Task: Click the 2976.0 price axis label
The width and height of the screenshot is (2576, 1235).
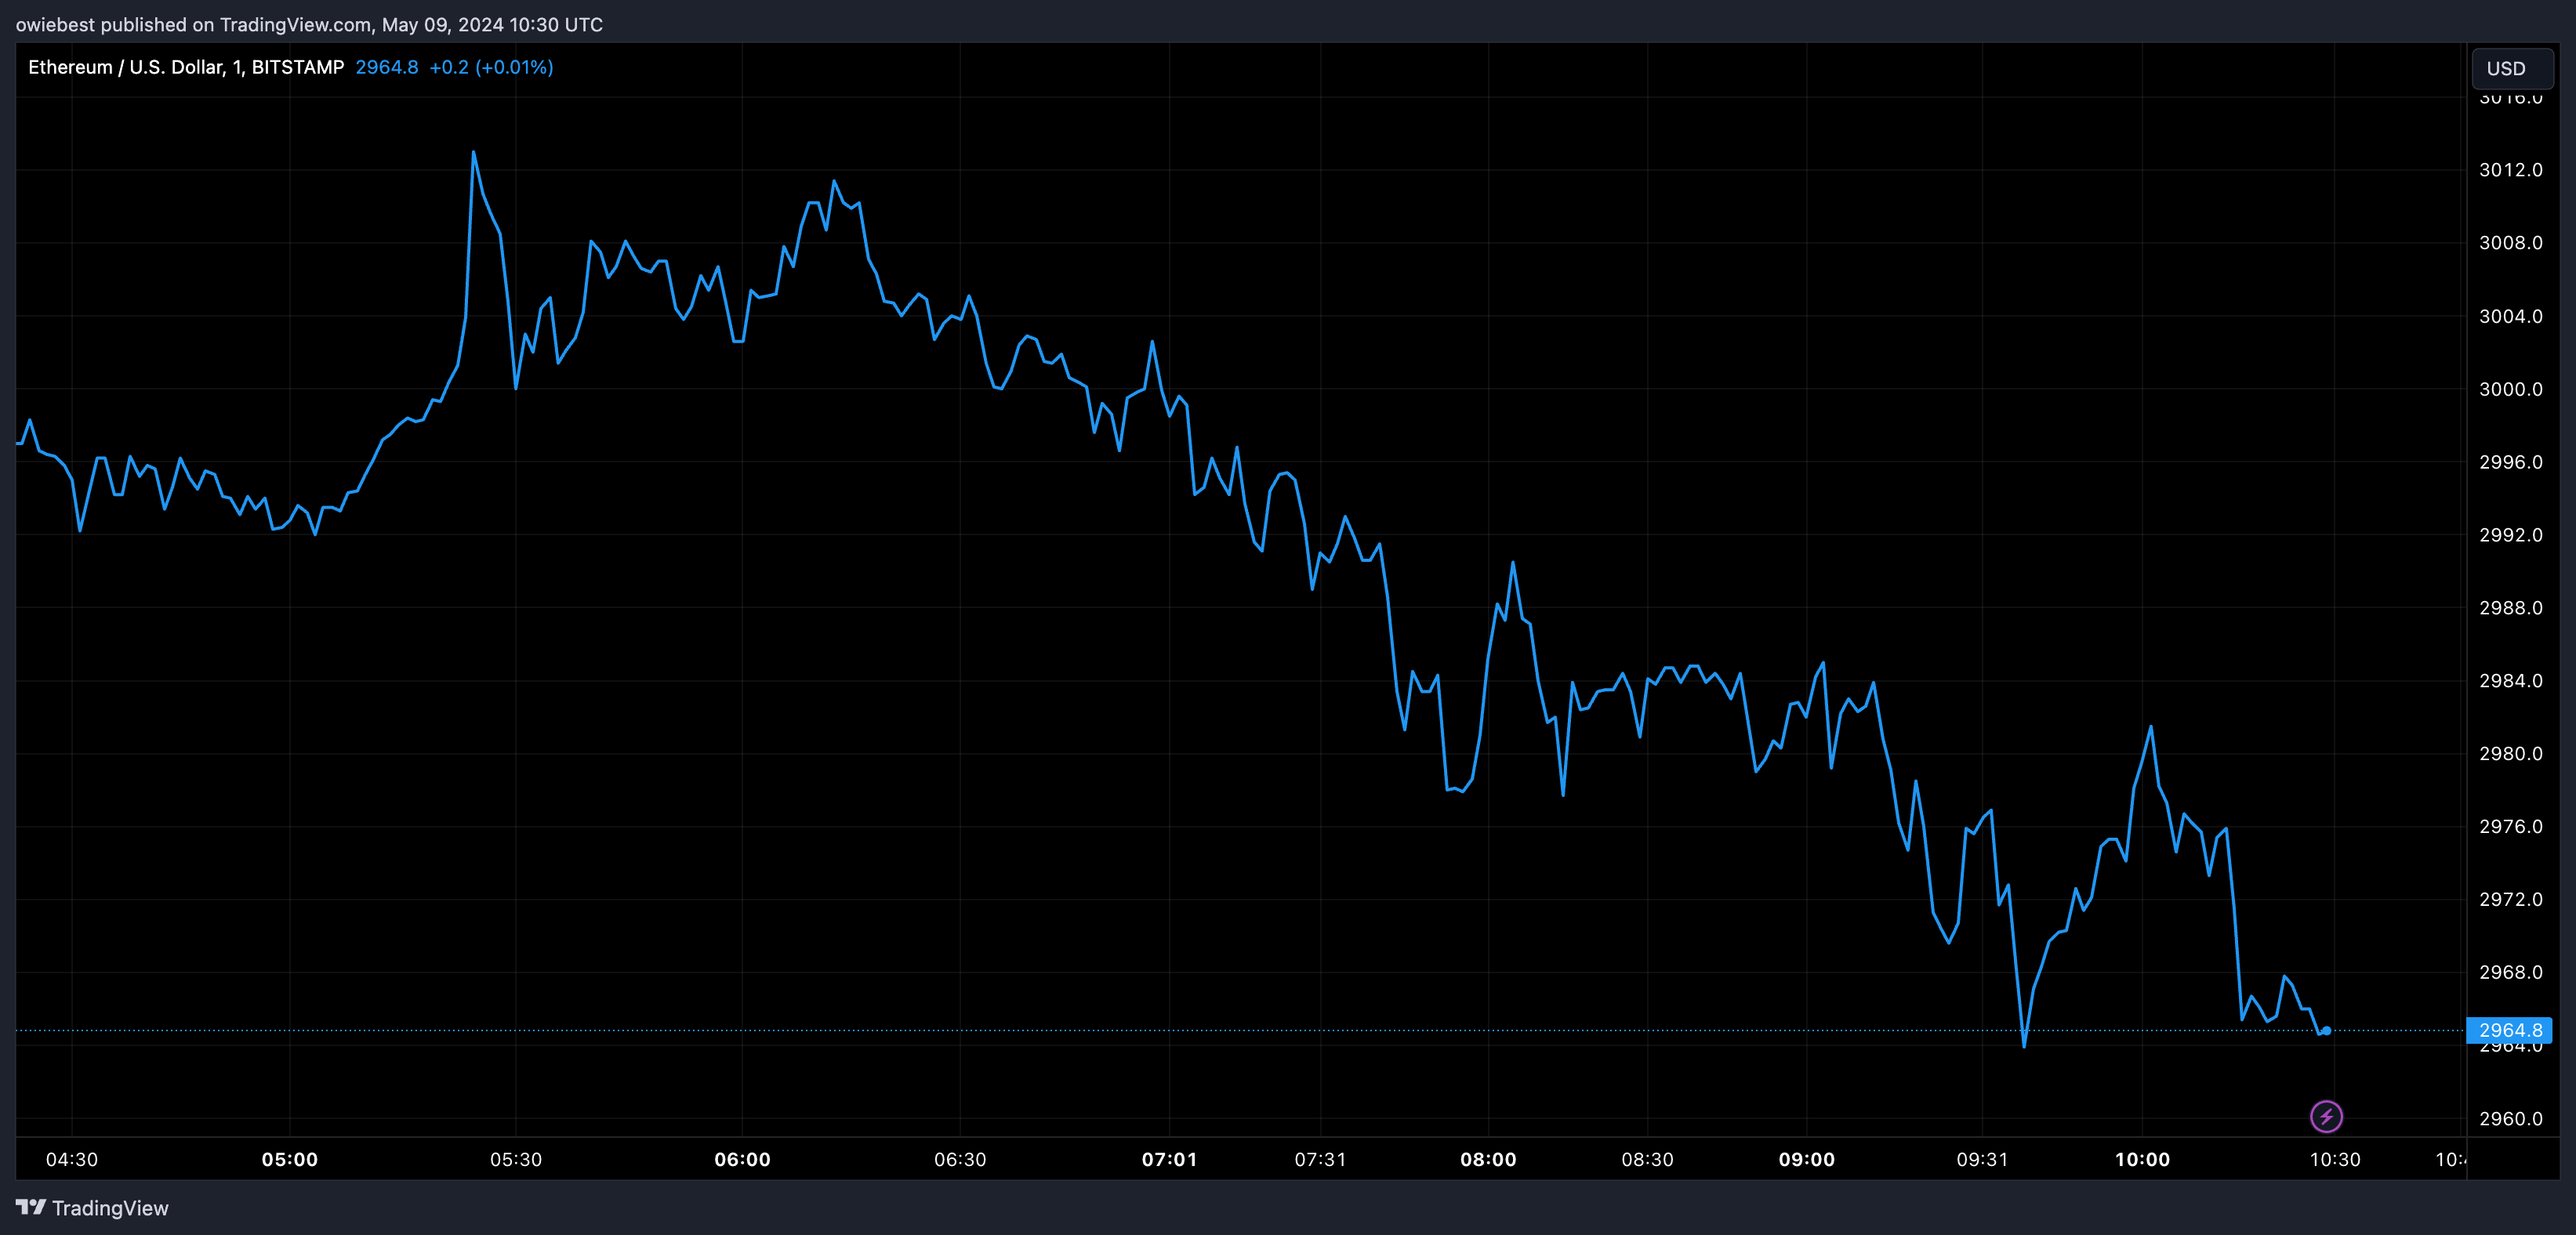Action: 2510,827
